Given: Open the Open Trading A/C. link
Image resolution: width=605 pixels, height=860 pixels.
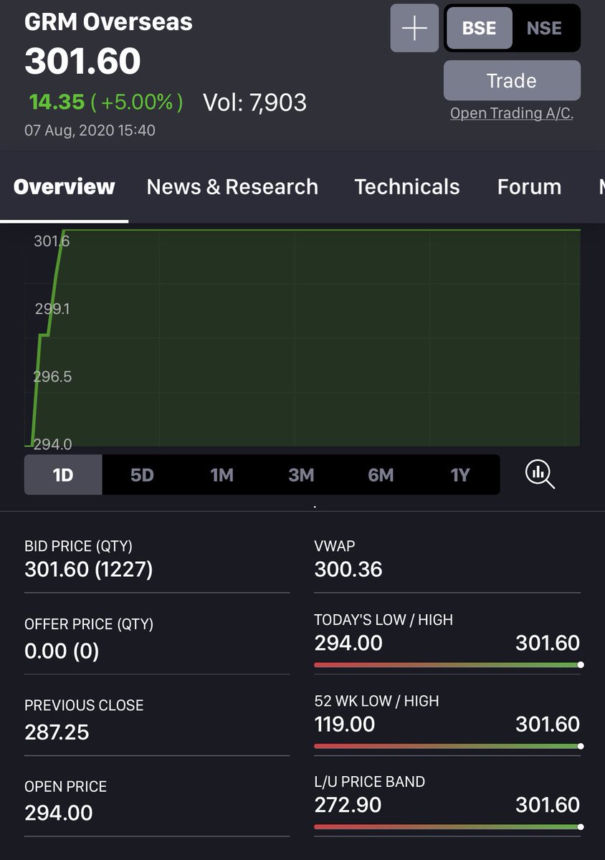Looking at the screenshot, I should [512, 113].
